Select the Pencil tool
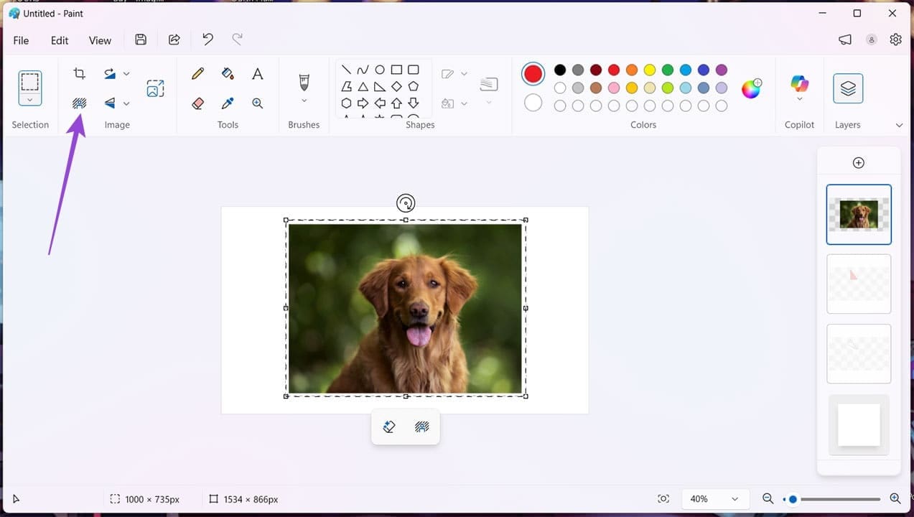The height and width of the screenshot is (517, 914). pos(197,73)
